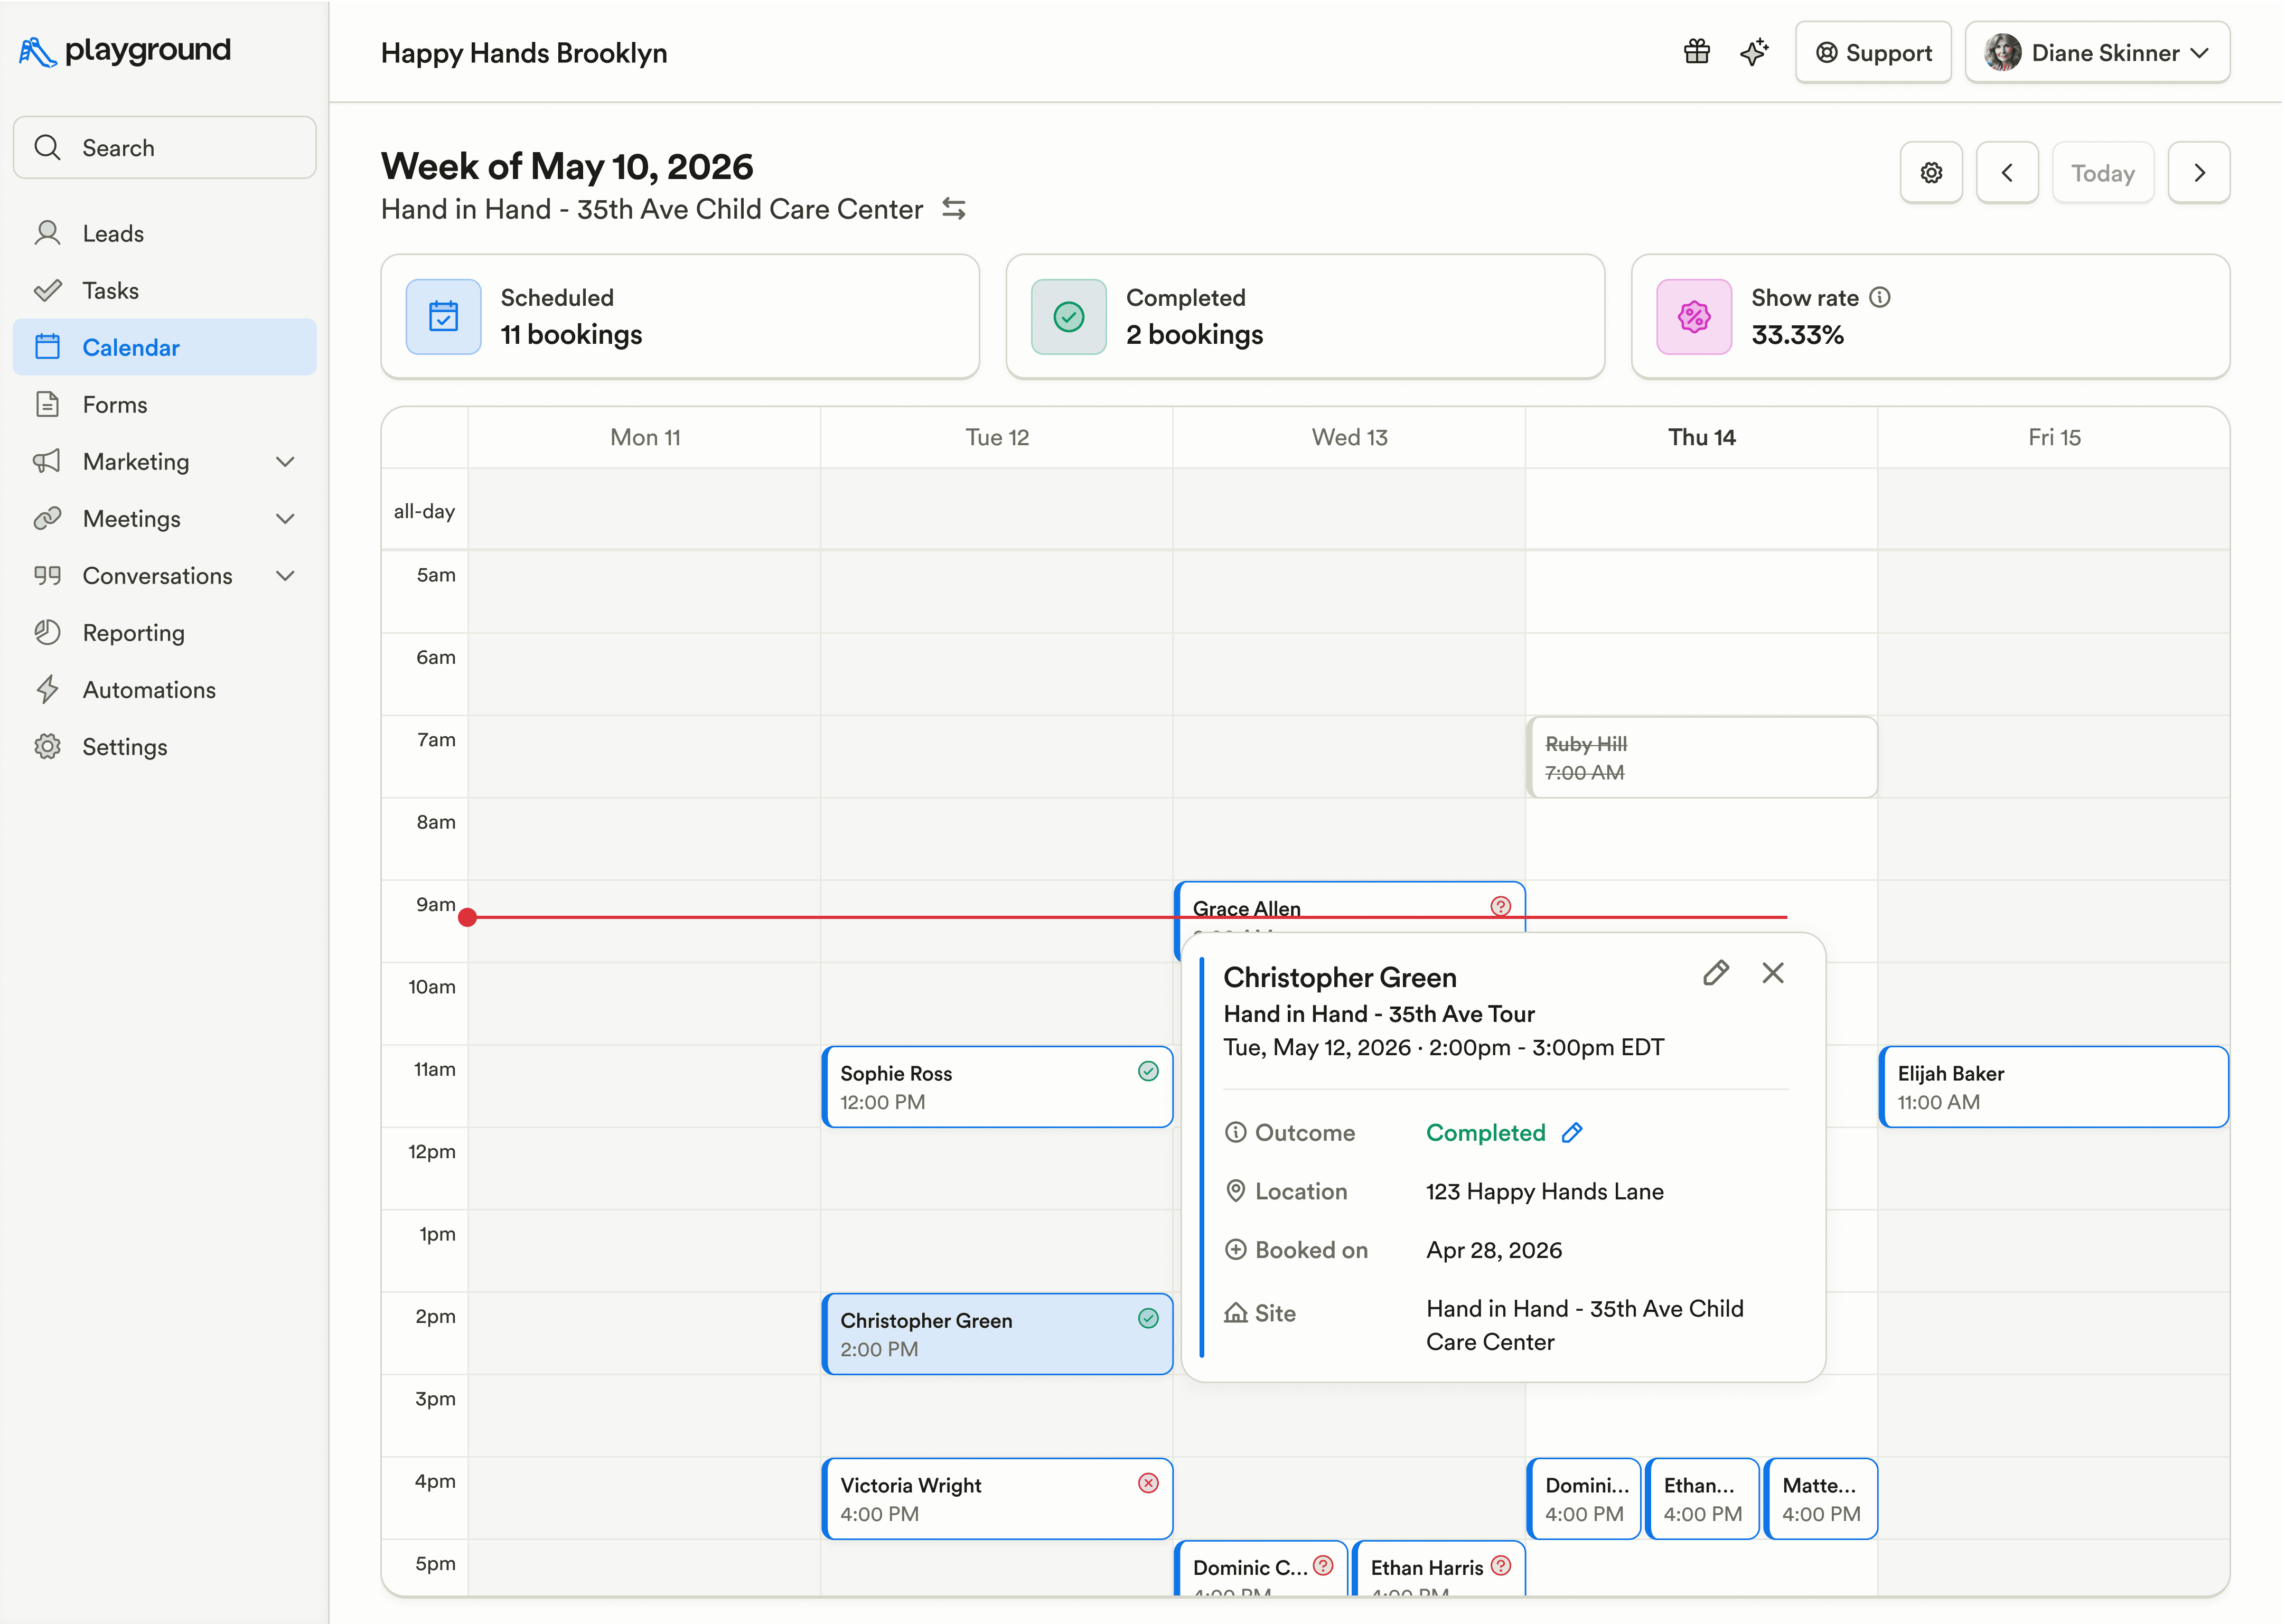Expand the Meetings chevron
Viewport: 2285px width, 1624px height.
[x=285, y=519]
